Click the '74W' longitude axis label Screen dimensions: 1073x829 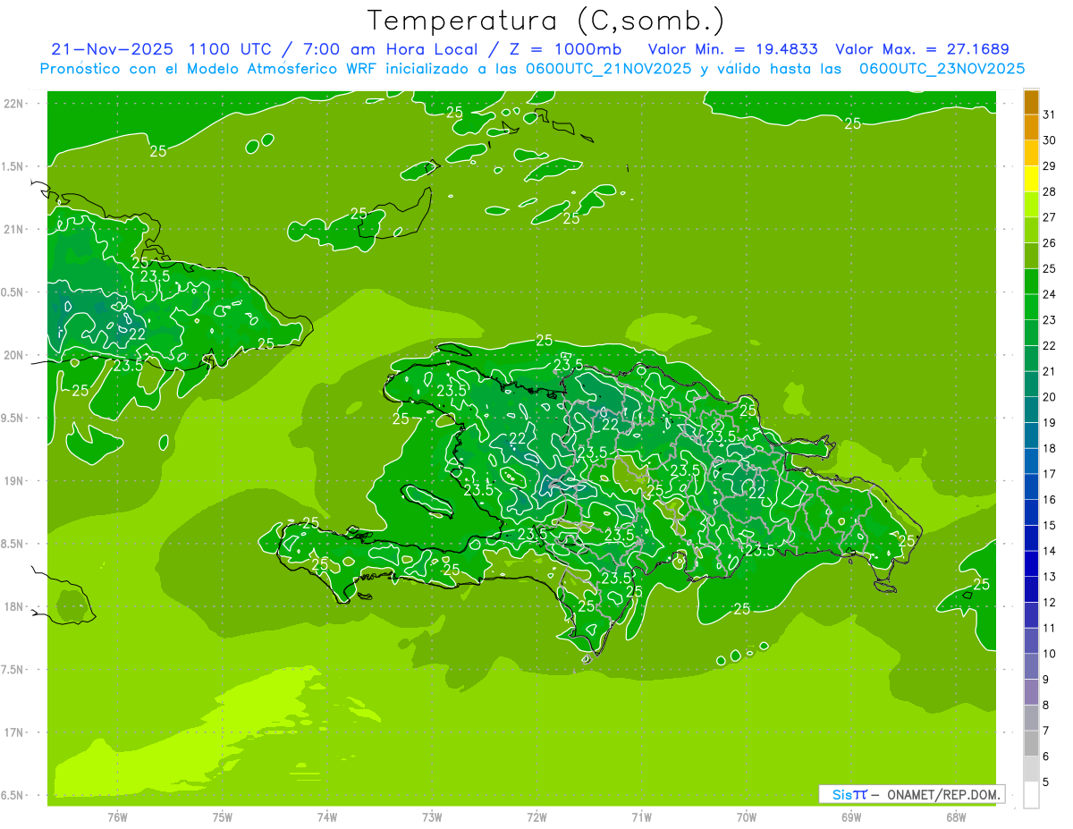[x=327, y=817]
